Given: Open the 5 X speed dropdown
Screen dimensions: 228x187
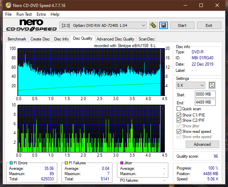Looking at the screenshot, I should click(x=190, y=85).
